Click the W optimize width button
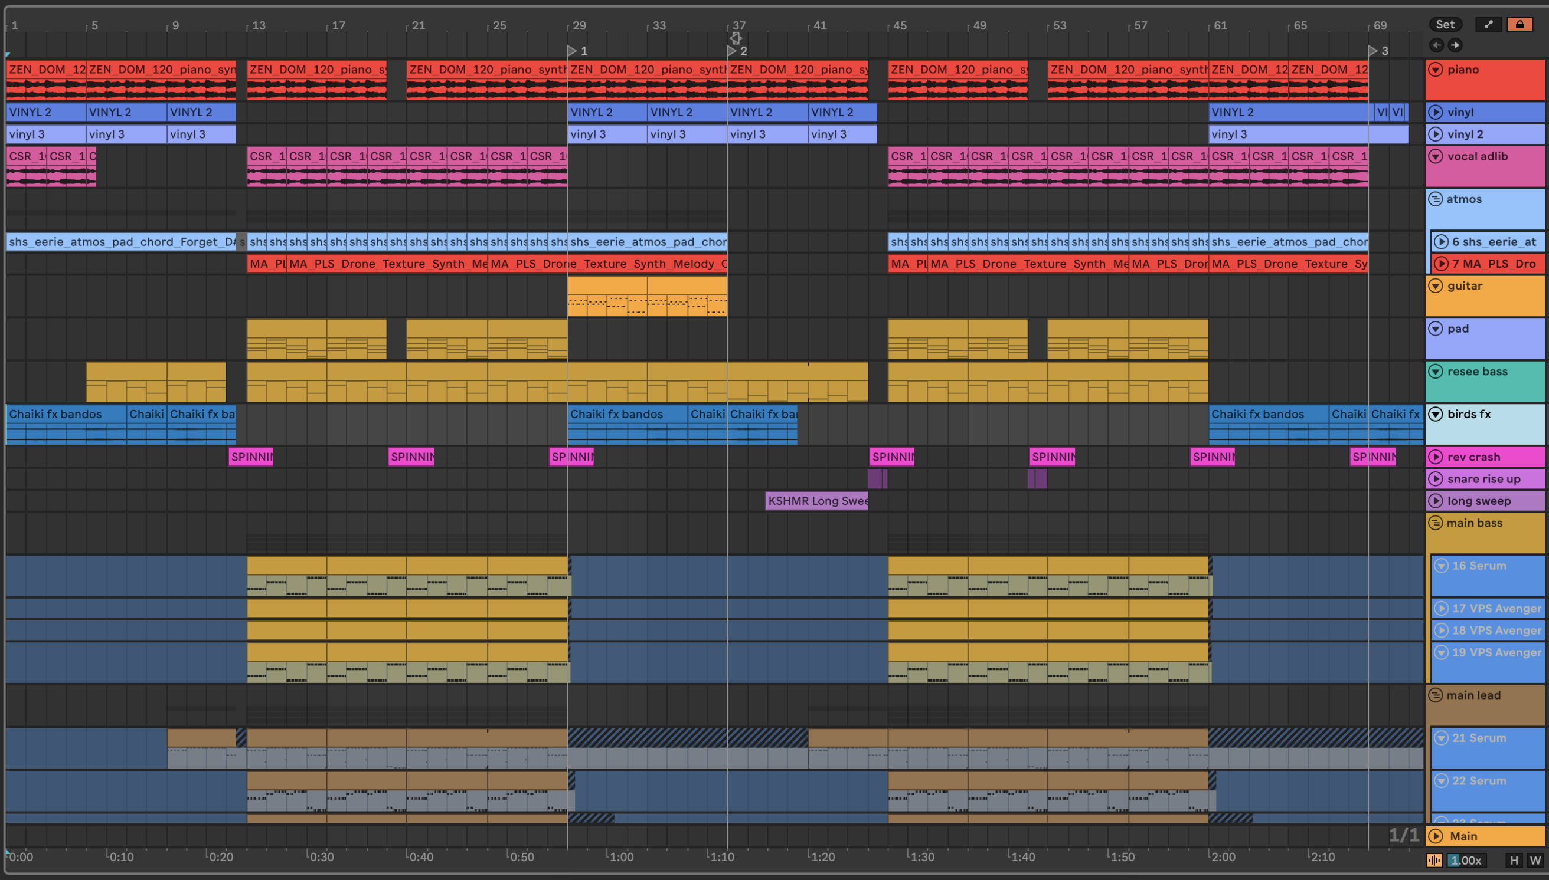 tap(1535, 860)
